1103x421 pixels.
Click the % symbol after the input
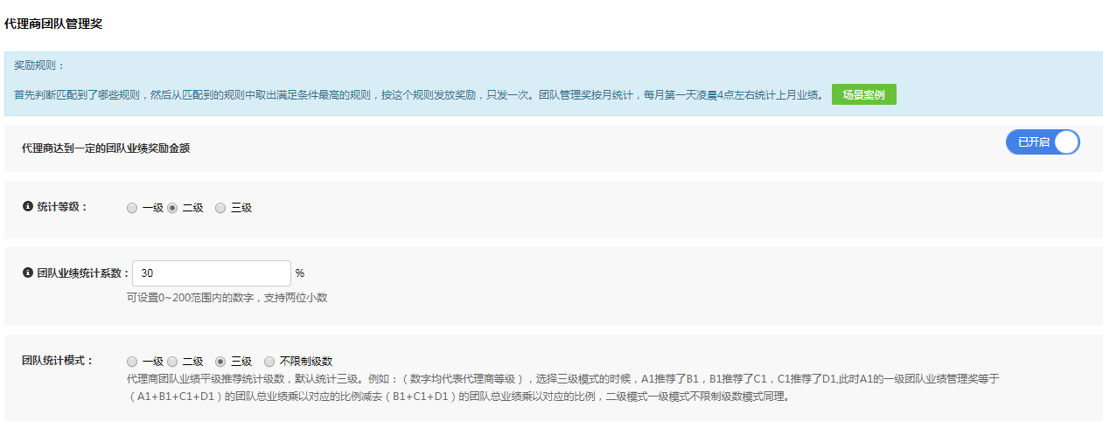pos(300,273)
